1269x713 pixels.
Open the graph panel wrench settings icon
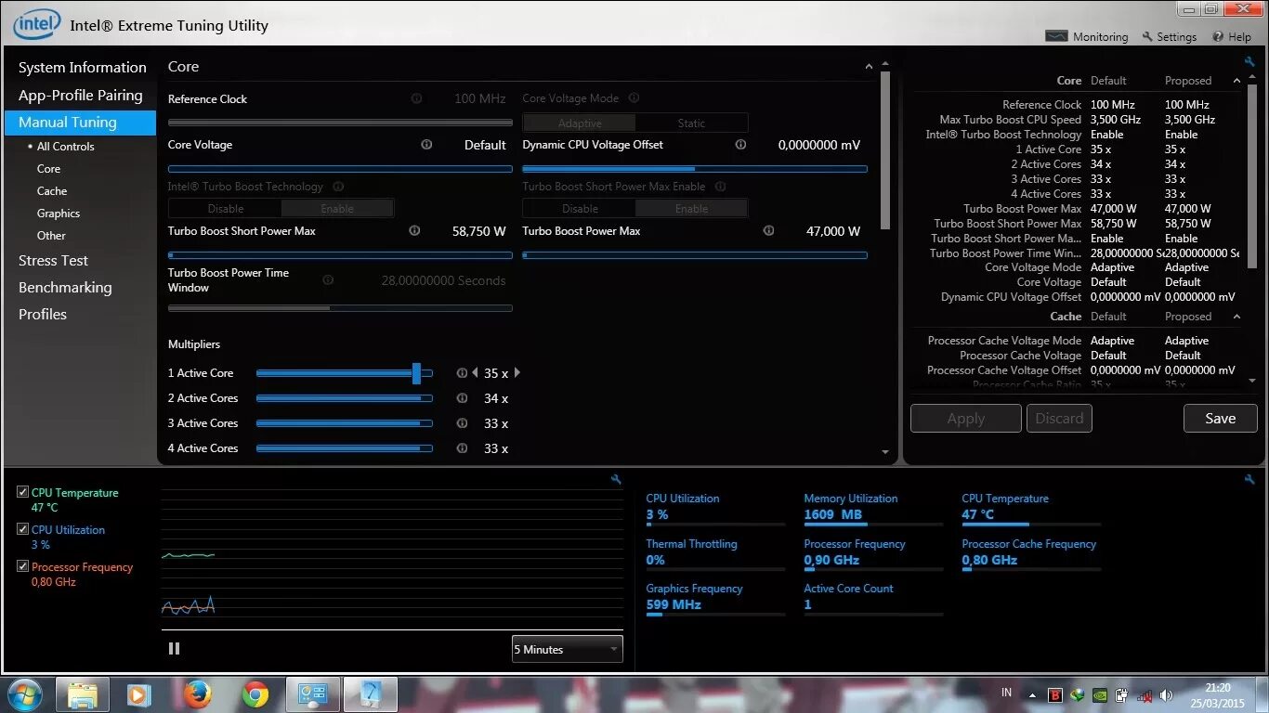click(x=616, y=479)
